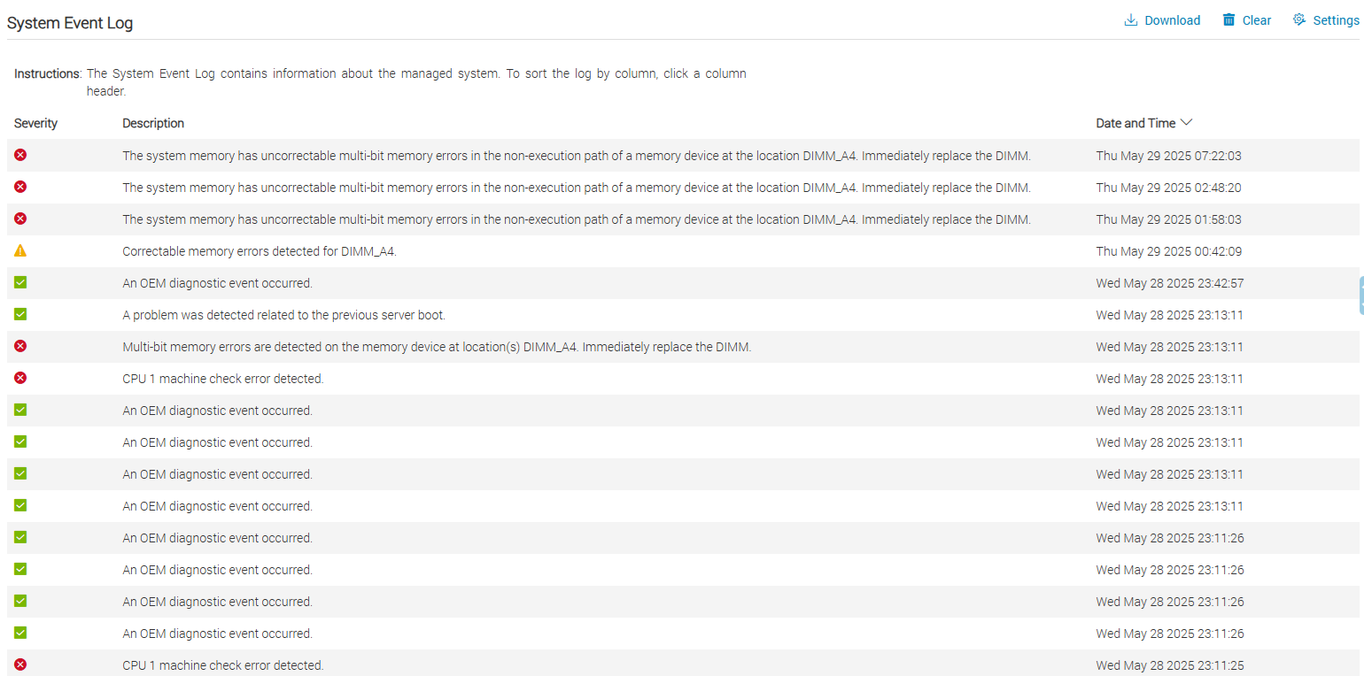
Task: Sort the log by Description column header
Action: (153, 123)
